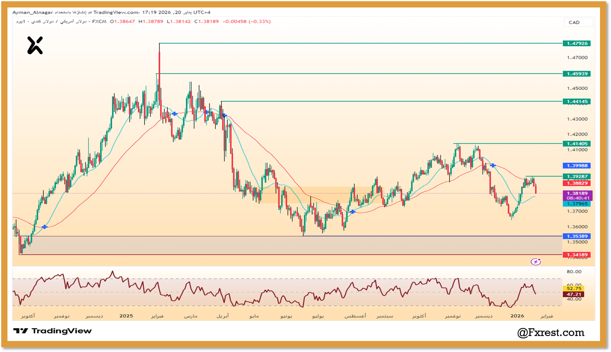This screenshot has height=352, width=611.
Task: Select the 2026 label on the time axis
Action: 517,316
